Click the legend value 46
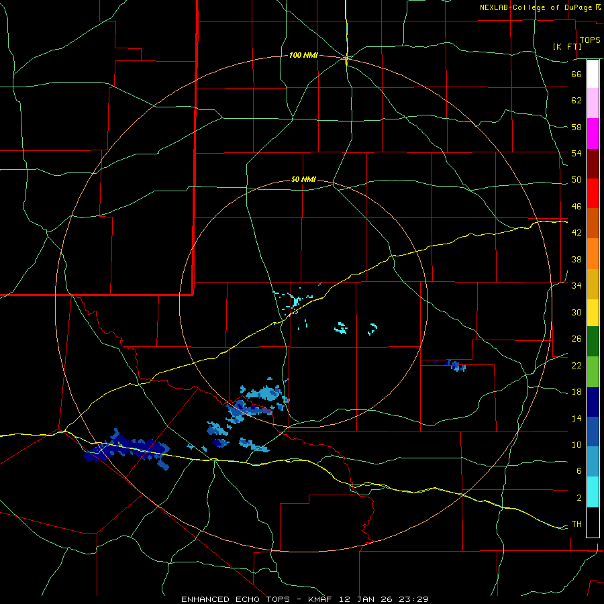The height and width of the screenshot is (604, 604). 576,207
